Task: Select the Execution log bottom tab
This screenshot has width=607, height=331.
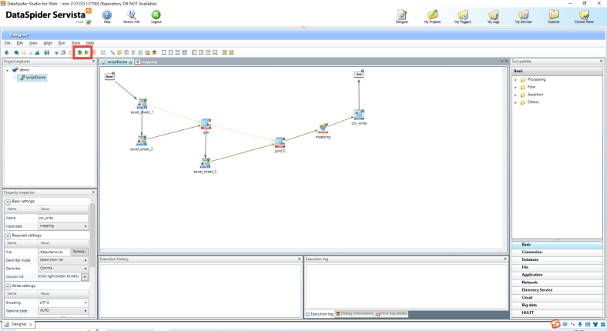Action: tap(320, 314)
